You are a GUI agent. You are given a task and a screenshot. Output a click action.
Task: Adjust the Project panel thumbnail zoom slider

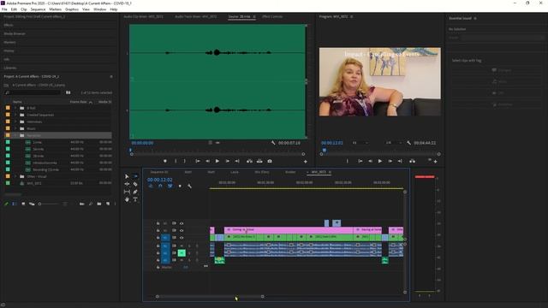pos(49,204)
